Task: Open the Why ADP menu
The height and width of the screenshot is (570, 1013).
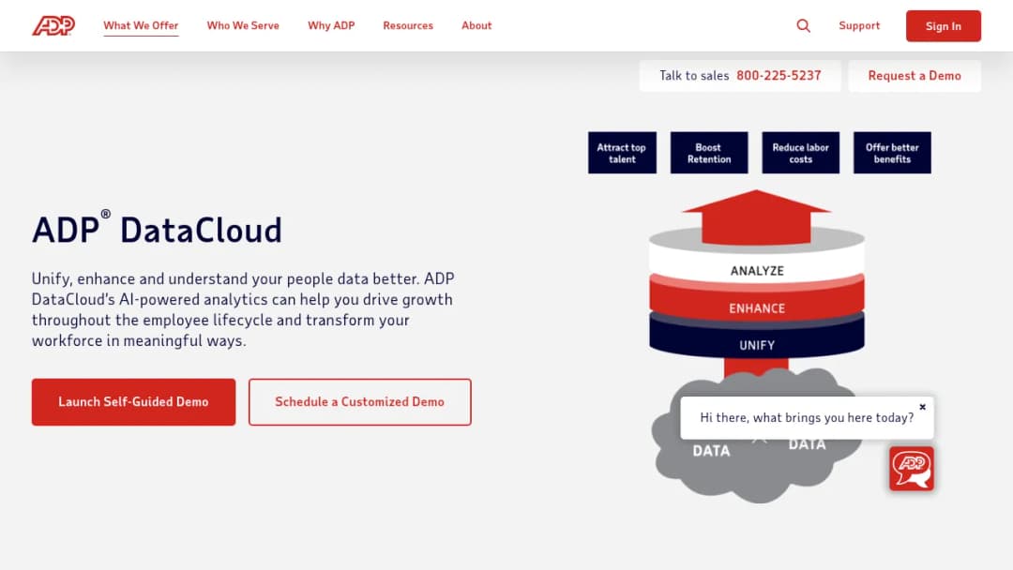Action: click(331, 26)
